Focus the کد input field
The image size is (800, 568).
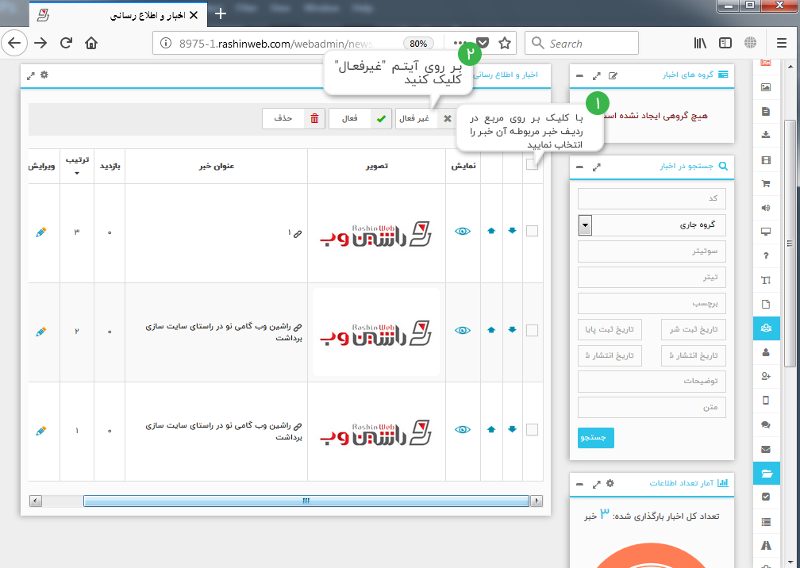tap(652, 198)
